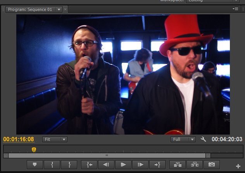Step forward one frame
Viewport: 245px width, 173px height.
pos(140,164)
